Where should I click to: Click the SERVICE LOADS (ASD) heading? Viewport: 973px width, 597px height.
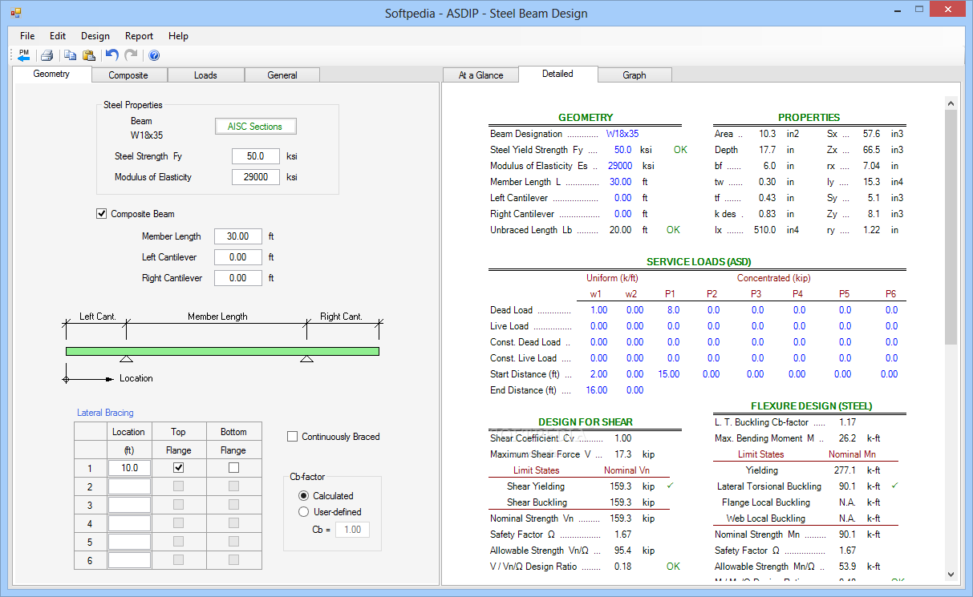coord(699,261)
